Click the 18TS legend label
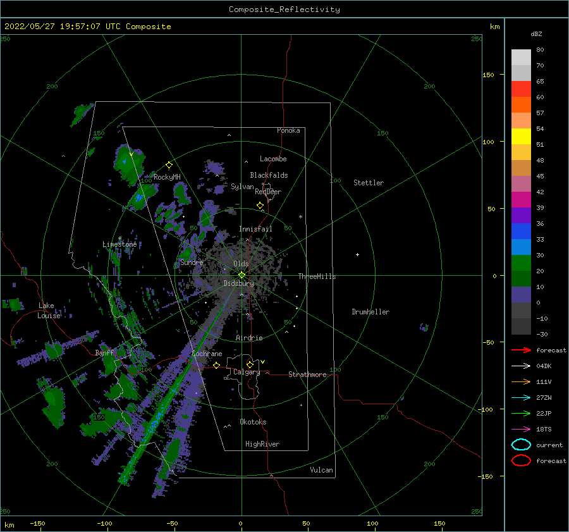Screen dimensions: 569x532 click(544, 430)
